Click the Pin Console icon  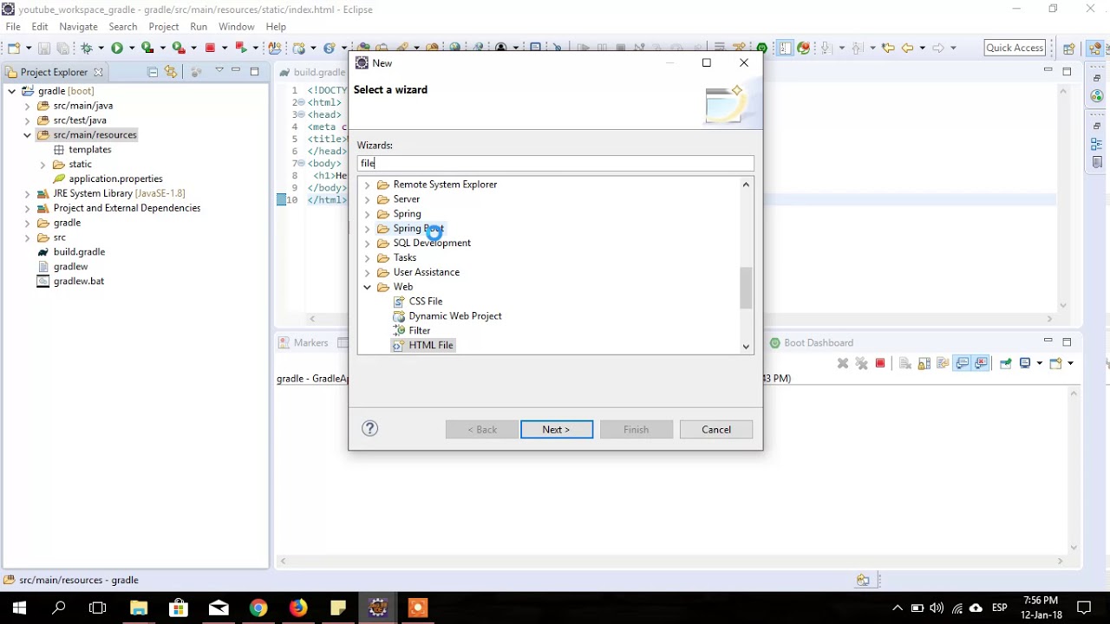[1006, 363]
